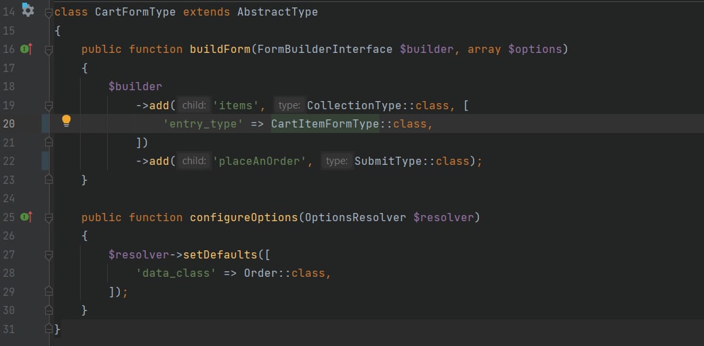Click the 'child:' hint before 'placeAnOrder'

click(194, 161)
